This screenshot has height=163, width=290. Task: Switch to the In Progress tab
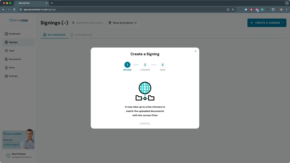(81, 35)
